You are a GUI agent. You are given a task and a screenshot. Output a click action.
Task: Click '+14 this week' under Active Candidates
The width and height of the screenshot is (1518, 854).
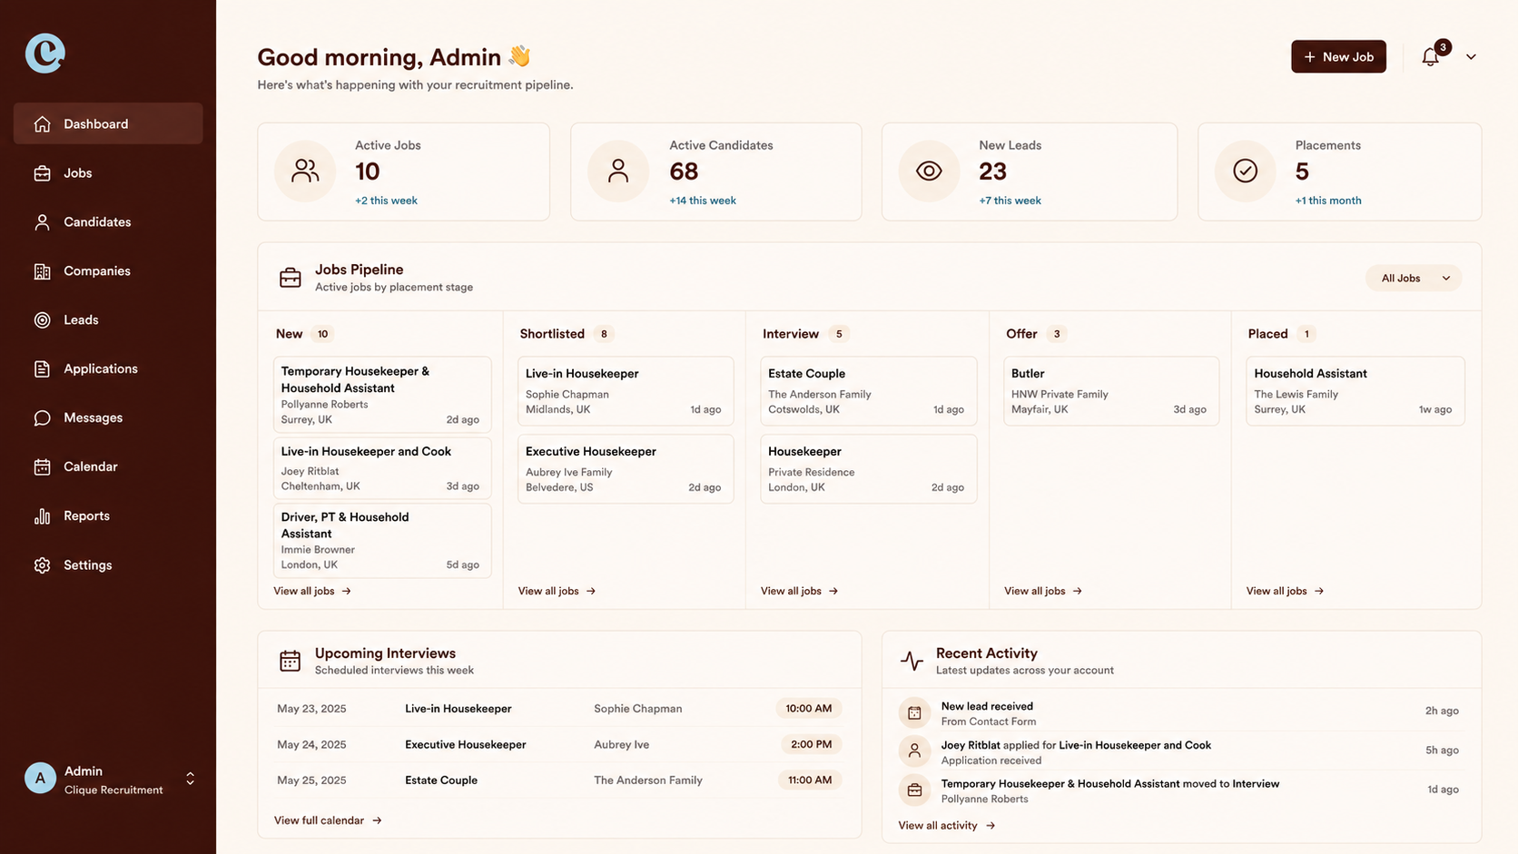coord(703,201)
